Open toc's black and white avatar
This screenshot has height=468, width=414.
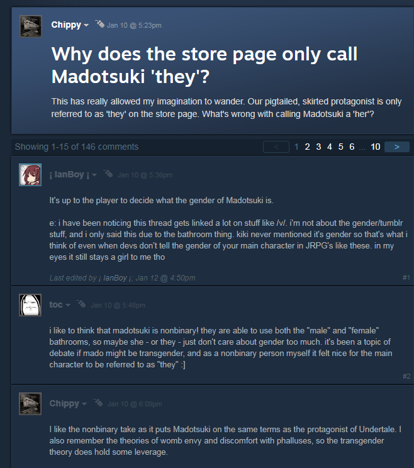[30, 305]
